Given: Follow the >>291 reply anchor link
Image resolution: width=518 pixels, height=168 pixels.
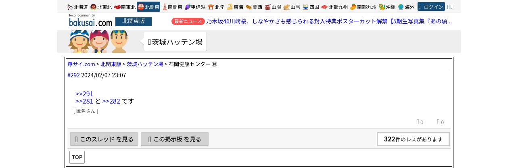Looking at the screenshot, I should [x=84, y=94].
